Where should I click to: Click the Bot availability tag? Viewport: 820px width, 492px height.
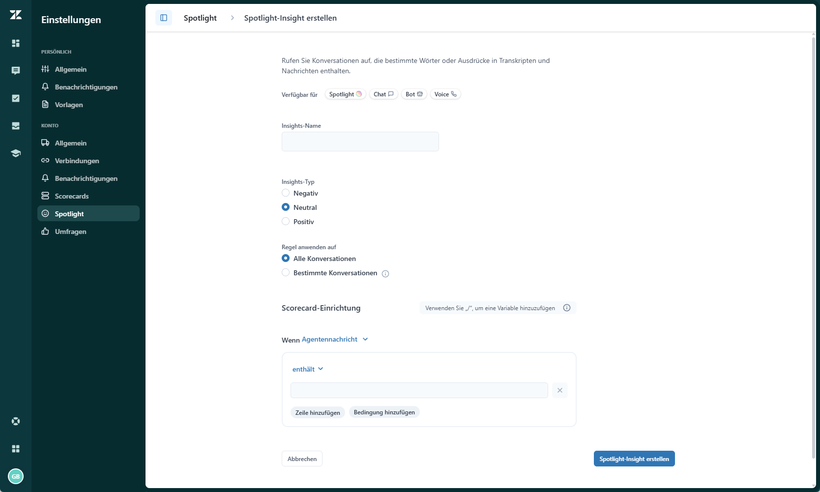point(414,94)
